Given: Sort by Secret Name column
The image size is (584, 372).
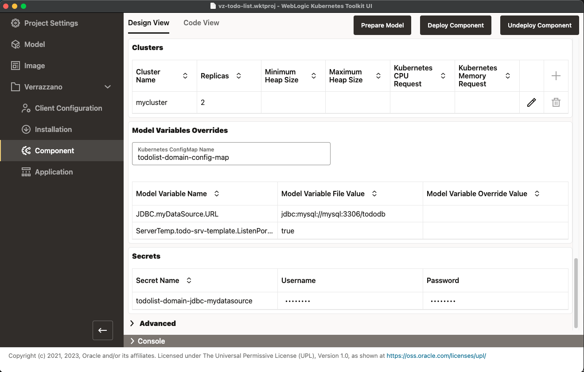Looking at the screenshot, I should [x=189, y=280].
